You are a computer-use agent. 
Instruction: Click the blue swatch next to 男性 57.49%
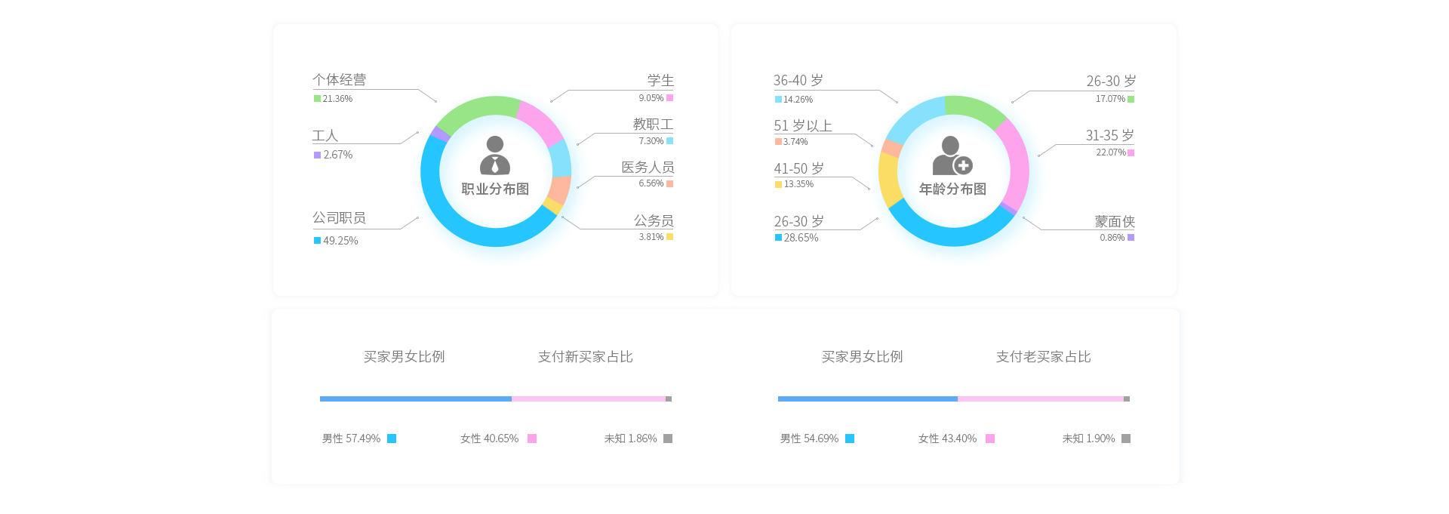coord(392,439)
